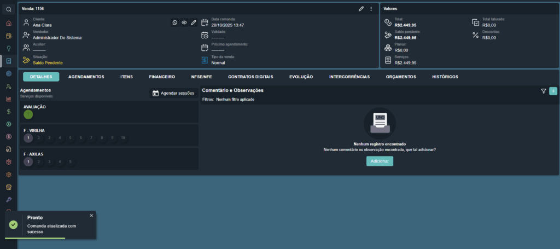Viewport: 560px width, 249px height.
Task: Select session 5 under F - AXILAS
Action: (x=71, y=162)
